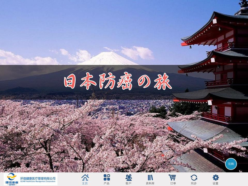248x186 pixels.
Task: Open the 资料库 library tab
Action: click(x=150, y=179)
